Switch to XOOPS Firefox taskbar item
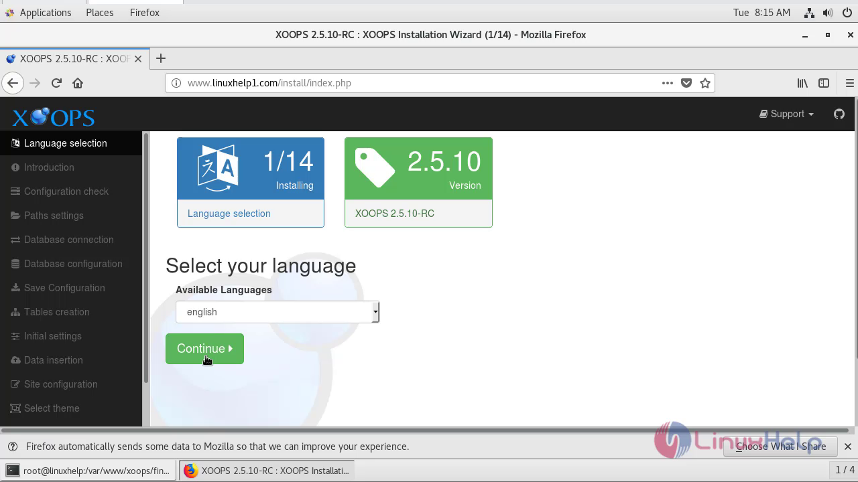 point(266,471)
